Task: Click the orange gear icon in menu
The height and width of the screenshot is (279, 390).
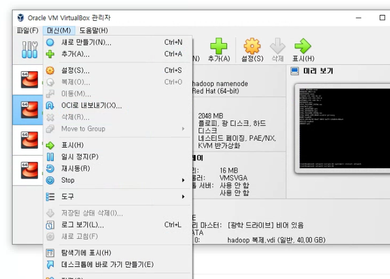Action: [50, 71]
